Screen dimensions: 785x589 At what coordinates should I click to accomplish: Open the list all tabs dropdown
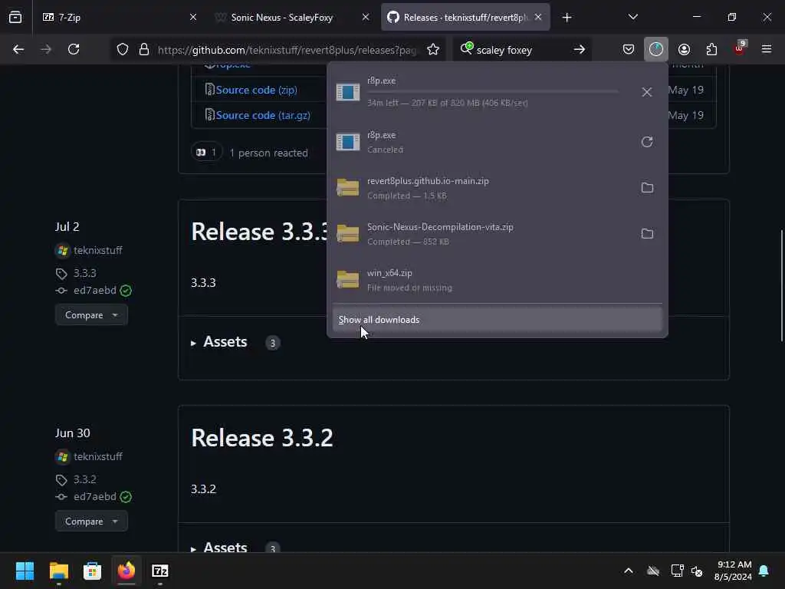(x=632, y=17)
